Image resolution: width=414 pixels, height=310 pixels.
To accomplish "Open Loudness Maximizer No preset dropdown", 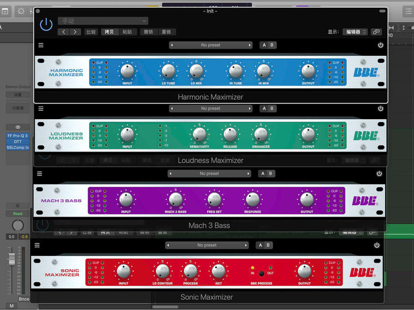I will tap(211, 108).
